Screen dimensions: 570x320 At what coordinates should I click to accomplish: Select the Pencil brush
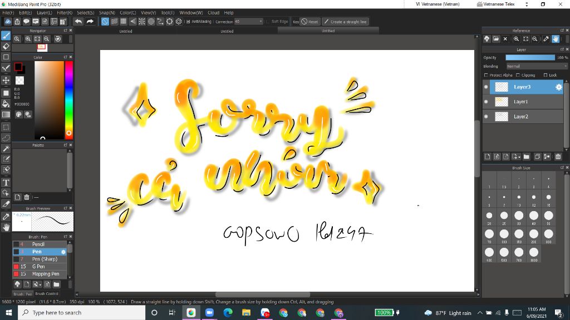pyautogui.click(x=40, y=244)
